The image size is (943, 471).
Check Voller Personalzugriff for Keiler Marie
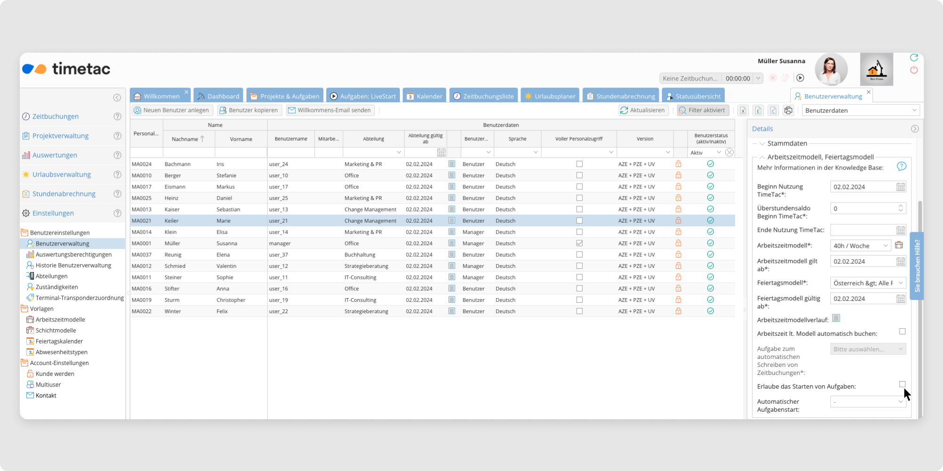click(x=579, y=220)
